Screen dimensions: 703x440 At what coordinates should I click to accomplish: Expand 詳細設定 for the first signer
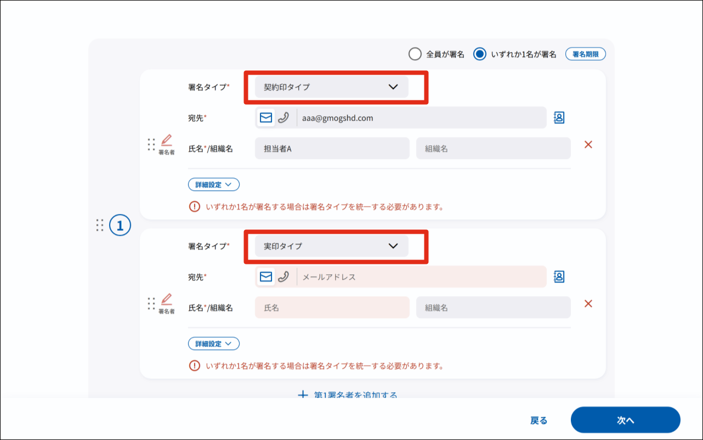tap(214, 185)
